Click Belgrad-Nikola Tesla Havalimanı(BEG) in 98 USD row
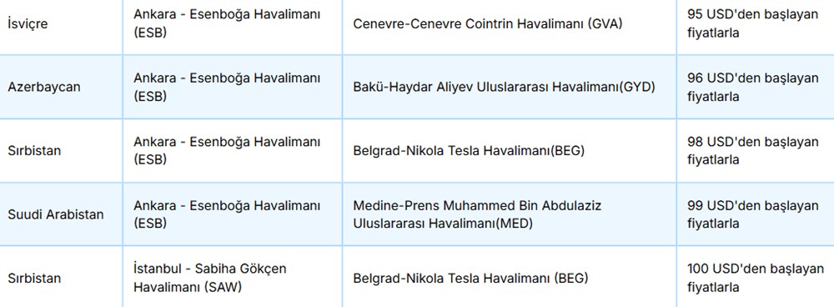Screen dimensions: 834x307 pyautogui.click(x=469, y=151)
